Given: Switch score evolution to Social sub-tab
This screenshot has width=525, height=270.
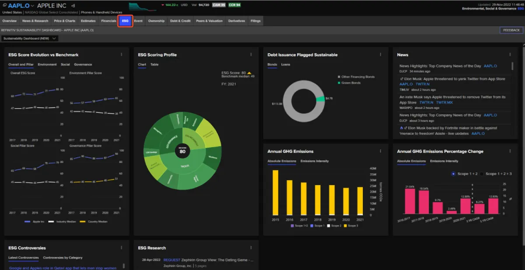Looking at the screenshot, I should pyautogui.click(x=65, y=64).
